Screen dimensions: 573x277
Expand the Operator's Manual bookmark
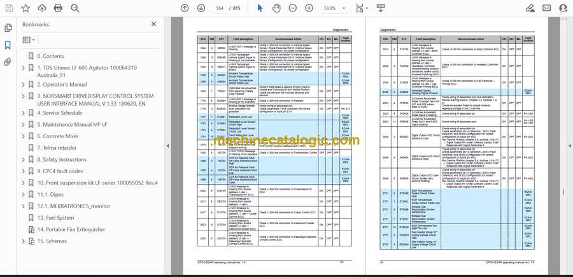click(24, 85)
